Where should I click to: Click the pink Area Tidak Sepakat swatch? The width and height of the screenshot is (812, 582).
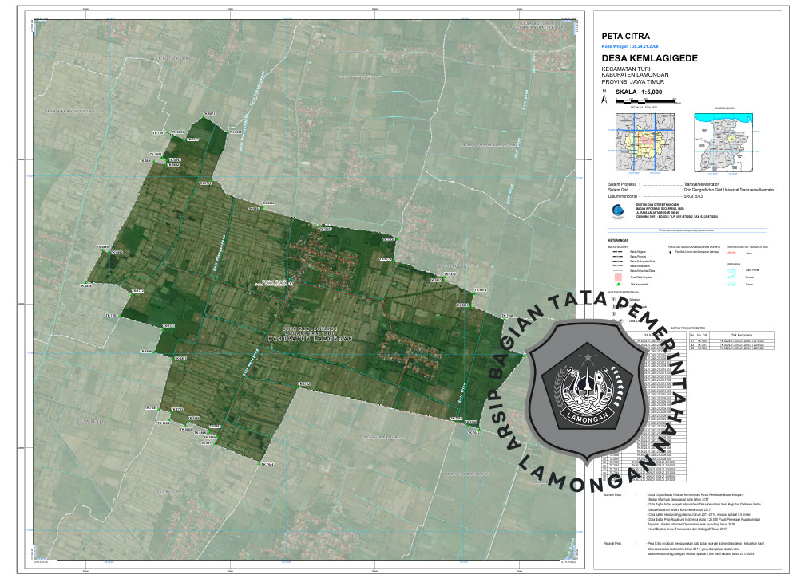coord(618,276)
